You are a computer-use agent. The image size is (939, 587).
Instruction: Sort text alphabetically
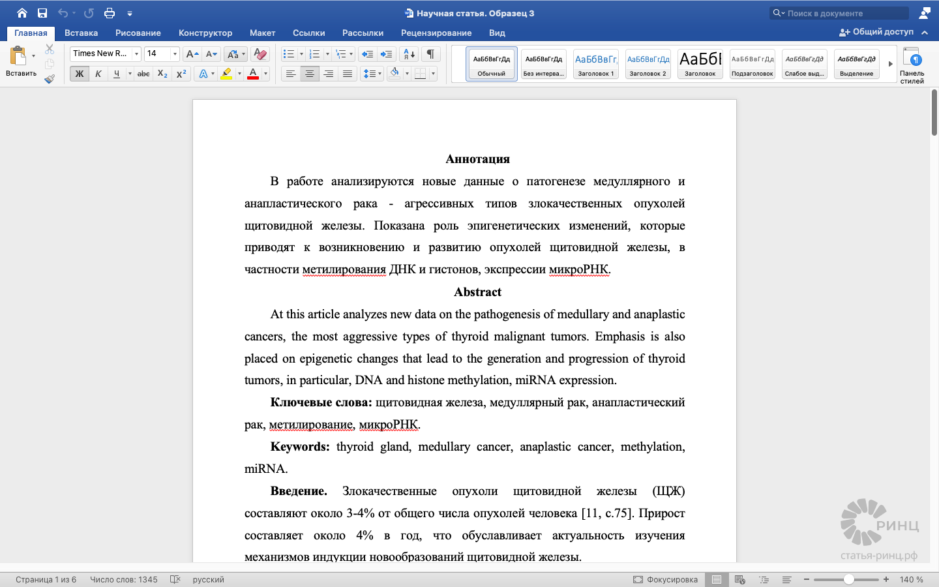pyautogui.click(x=410, y=54)
